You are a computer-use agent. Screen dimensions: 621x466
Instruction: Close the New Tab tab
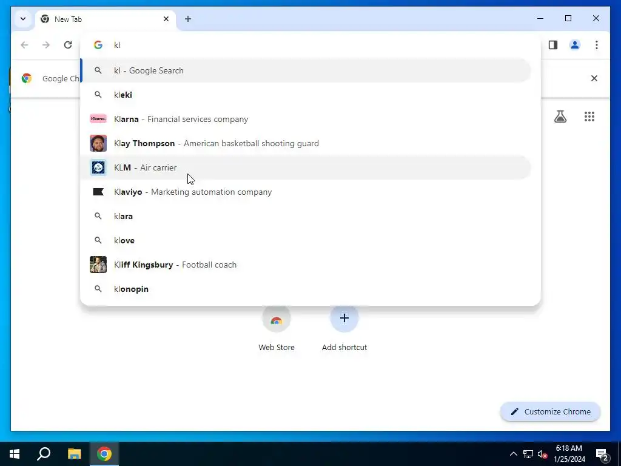click(x=166, y=19)
